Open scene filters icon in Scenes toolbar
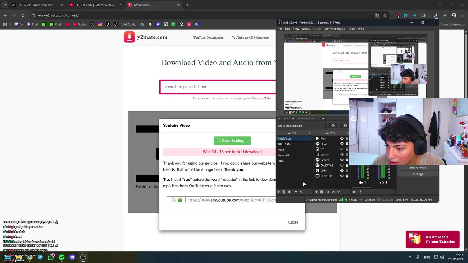The image size is (468, 263). [290, 192]
